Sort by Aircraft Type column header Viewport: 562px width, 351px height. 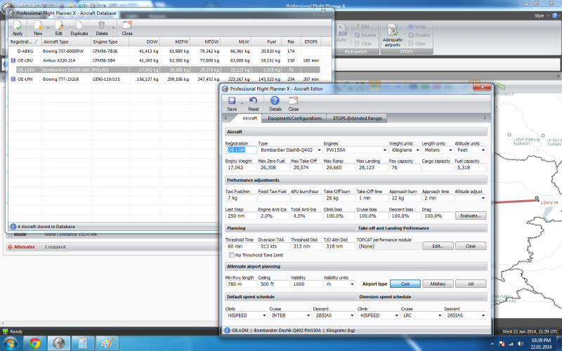pos(66,42)
